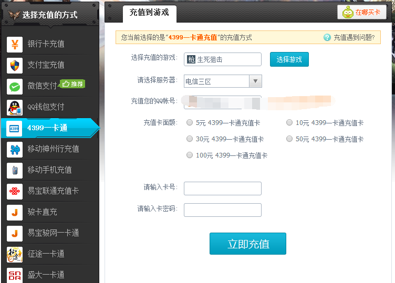Click the 盛大 SNDA logo icon
Image resolution: width=395 pixels, height=283 pixels.
pyautogui.click(x=15, y=275)
